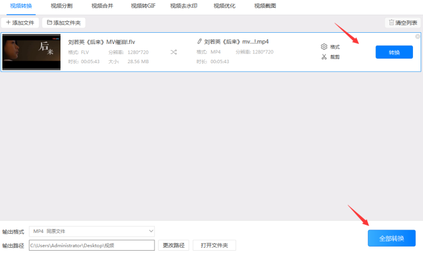
Task: Open format settings via the gear icon
Action: (324, 47)
